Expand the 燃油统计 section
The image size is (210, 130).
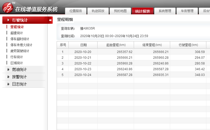[x=19, y=69]
